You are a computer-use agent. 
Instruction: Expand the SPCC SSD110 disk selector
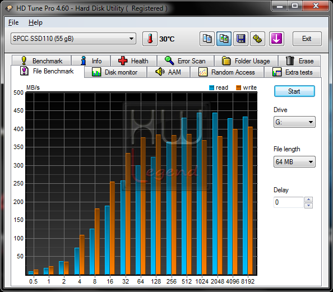pyautogui.click(x=73, y=39)
